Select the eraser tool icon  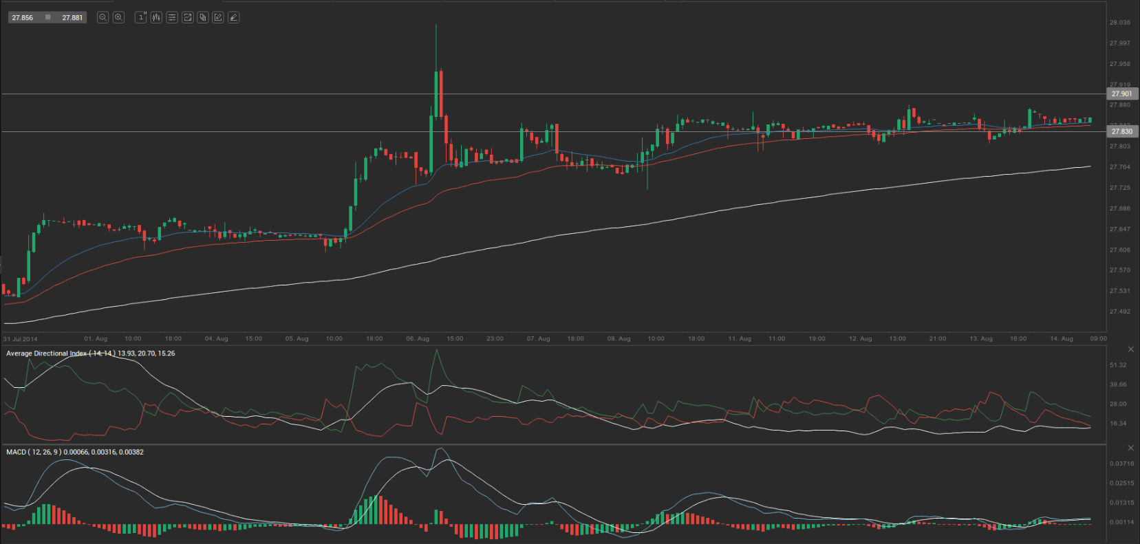pos(234,17)
